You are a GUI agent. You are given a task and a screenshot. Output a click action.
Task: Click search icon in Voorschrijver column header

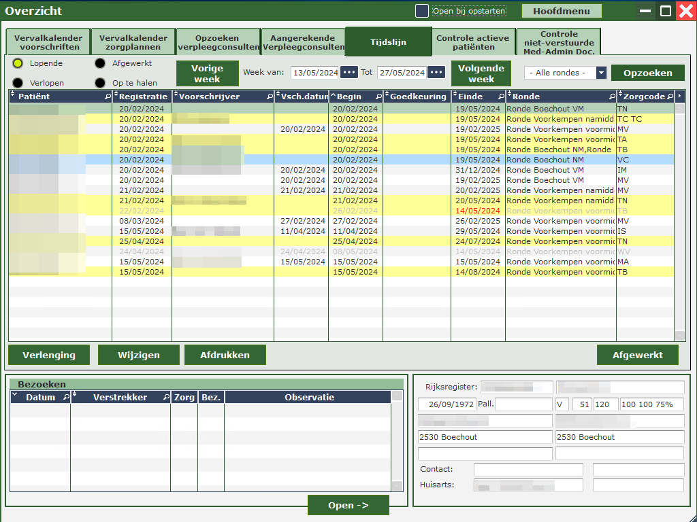[x=269, y=97]
